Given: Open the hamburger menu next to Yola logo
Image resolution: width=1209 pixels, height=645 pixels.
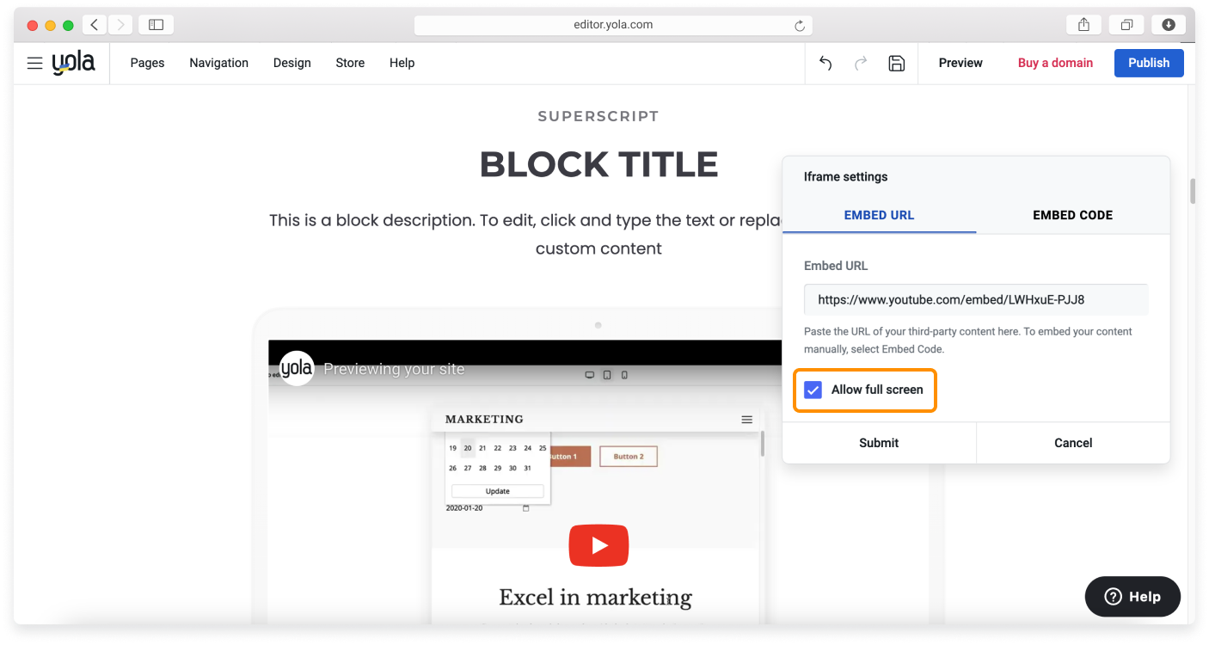Looking at the screenshot, I should pos(34,63).
